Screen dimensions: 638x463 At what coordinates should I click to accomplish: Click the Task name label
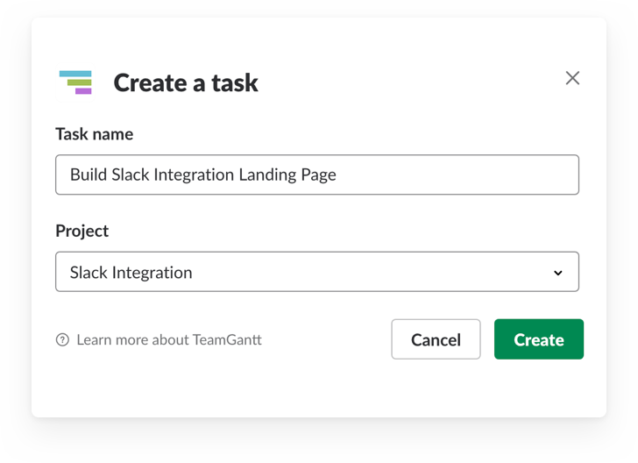coord(95,134)
